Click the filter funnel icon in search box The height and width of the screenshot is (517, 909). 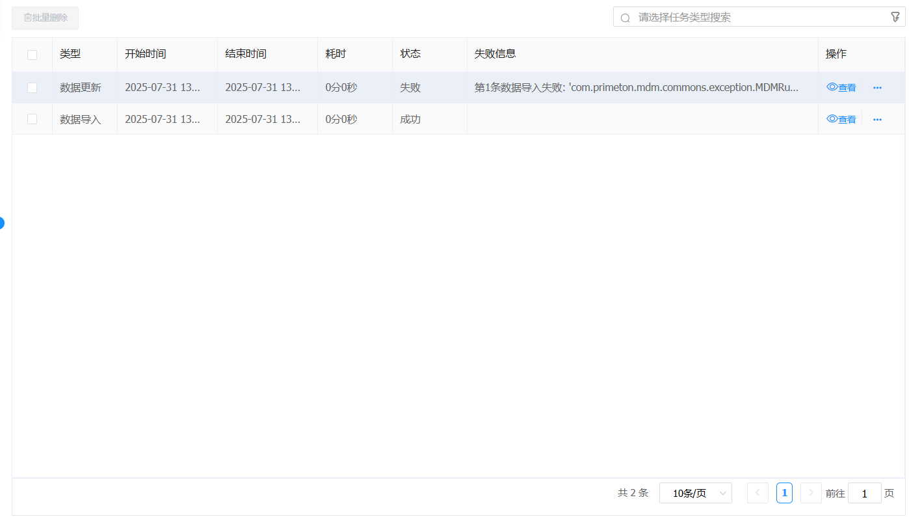pos(895,18)
